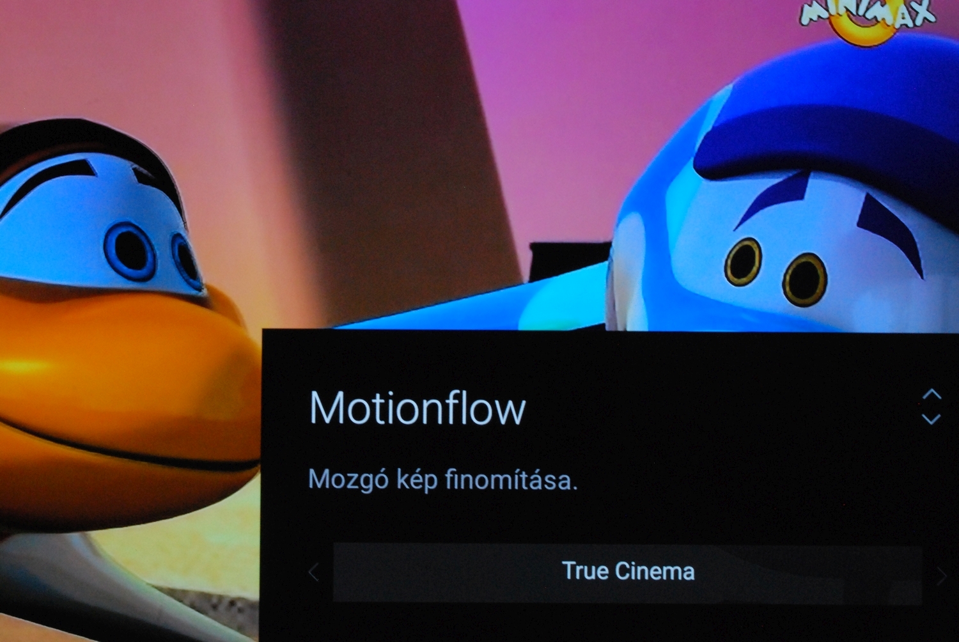Screen dimensions: 959x642
Task: Click the down chevron beside Motionflow
Action: click(932, 419)
